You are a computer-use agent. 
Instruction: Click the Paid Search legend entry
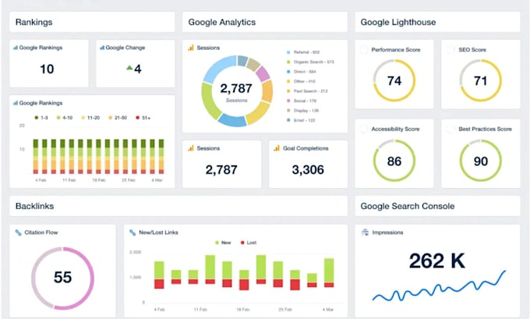coord(307,91)
